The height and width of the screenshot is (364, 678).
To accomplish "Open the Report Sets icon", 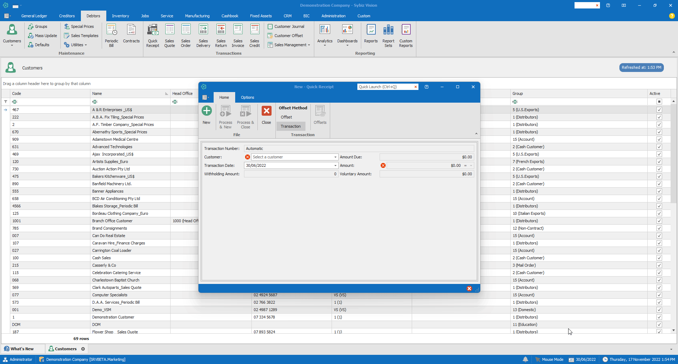I will pyautogui.click(x=388, y=35).
